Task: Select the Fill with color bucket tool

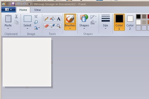Action: coord(52,19)
